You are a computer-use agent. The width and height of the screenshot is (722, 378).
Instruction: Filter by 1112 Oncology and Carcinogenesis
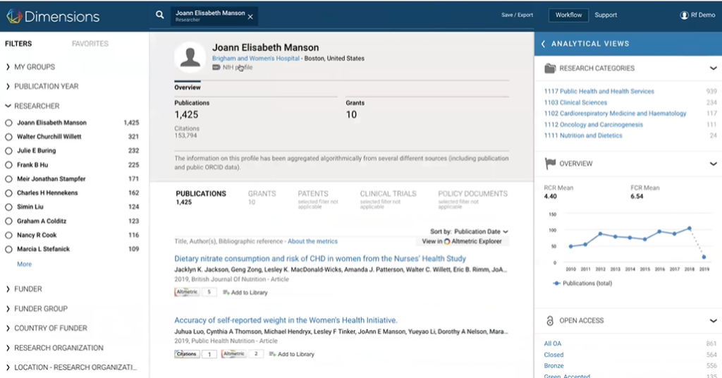coord(594,125)
